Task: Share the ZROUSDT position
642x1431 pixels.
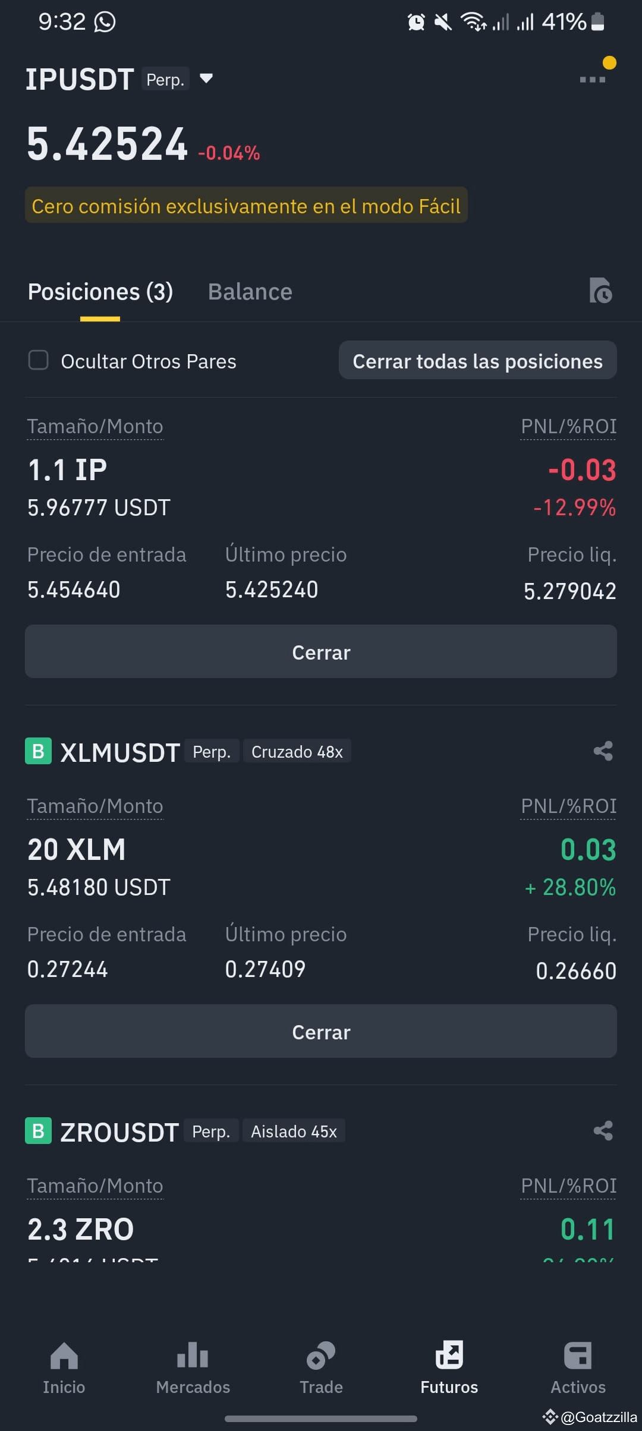Action: coord(603,1131)
